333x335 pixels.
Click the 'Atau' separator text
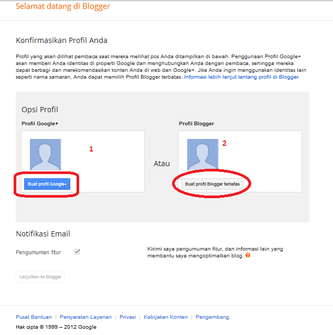(162, 164)
